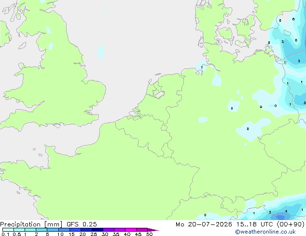Click the 'Mo 20-07-2026' date text
Image resolution: width=306 pixels, height=236 pixels.
tap(204, 224)
